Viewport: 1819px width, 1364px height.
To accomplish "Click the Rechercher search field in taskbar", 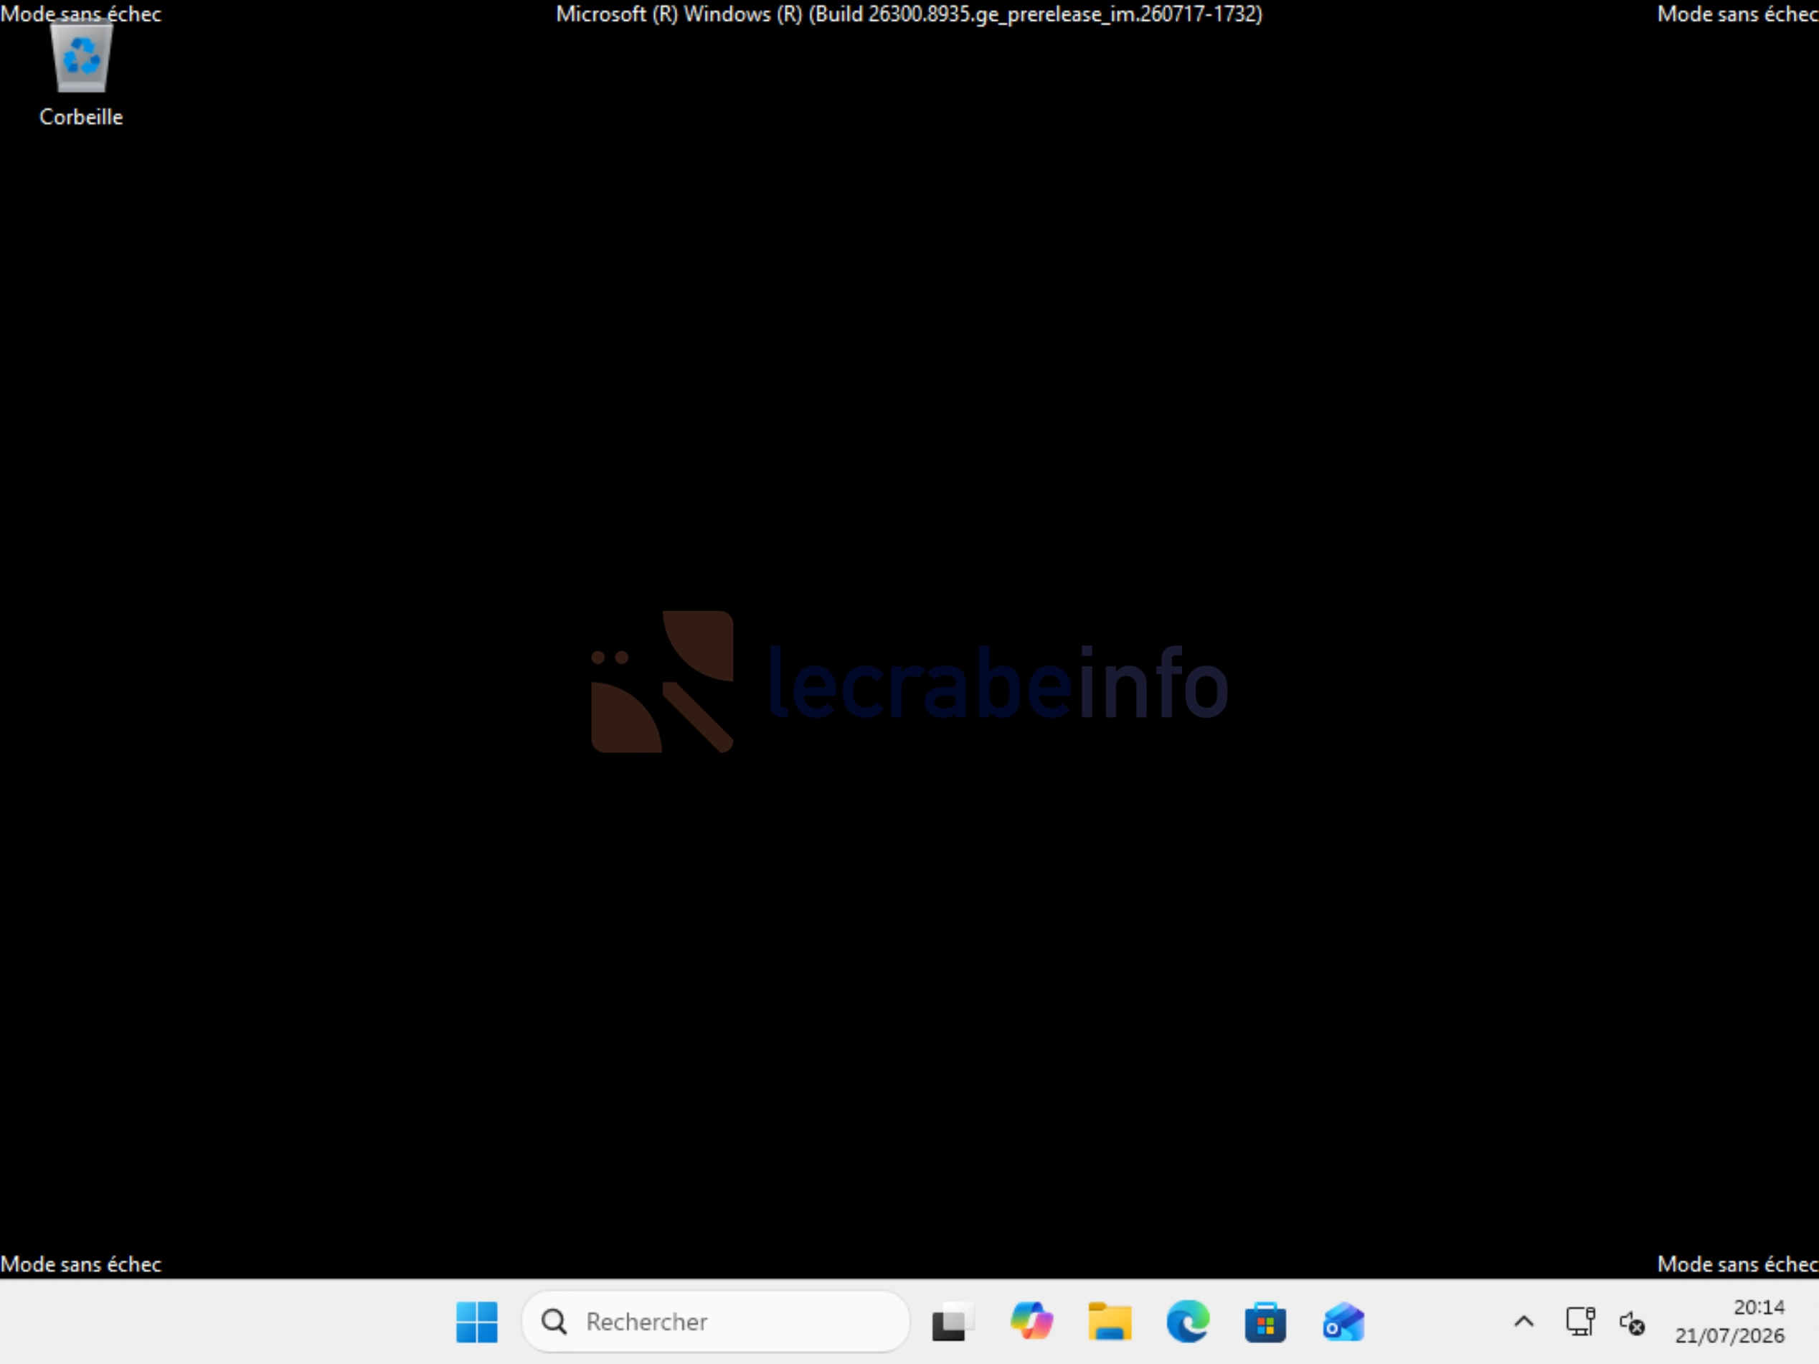I will 715,1321.
